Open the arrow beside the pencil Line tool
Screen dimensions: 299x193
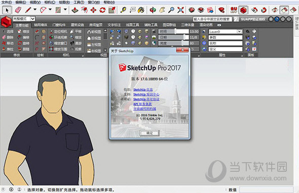(35, 9)
